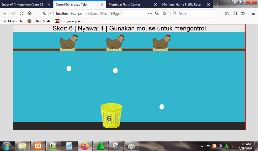Click the yellow basket in game

[x=111, y=116]
